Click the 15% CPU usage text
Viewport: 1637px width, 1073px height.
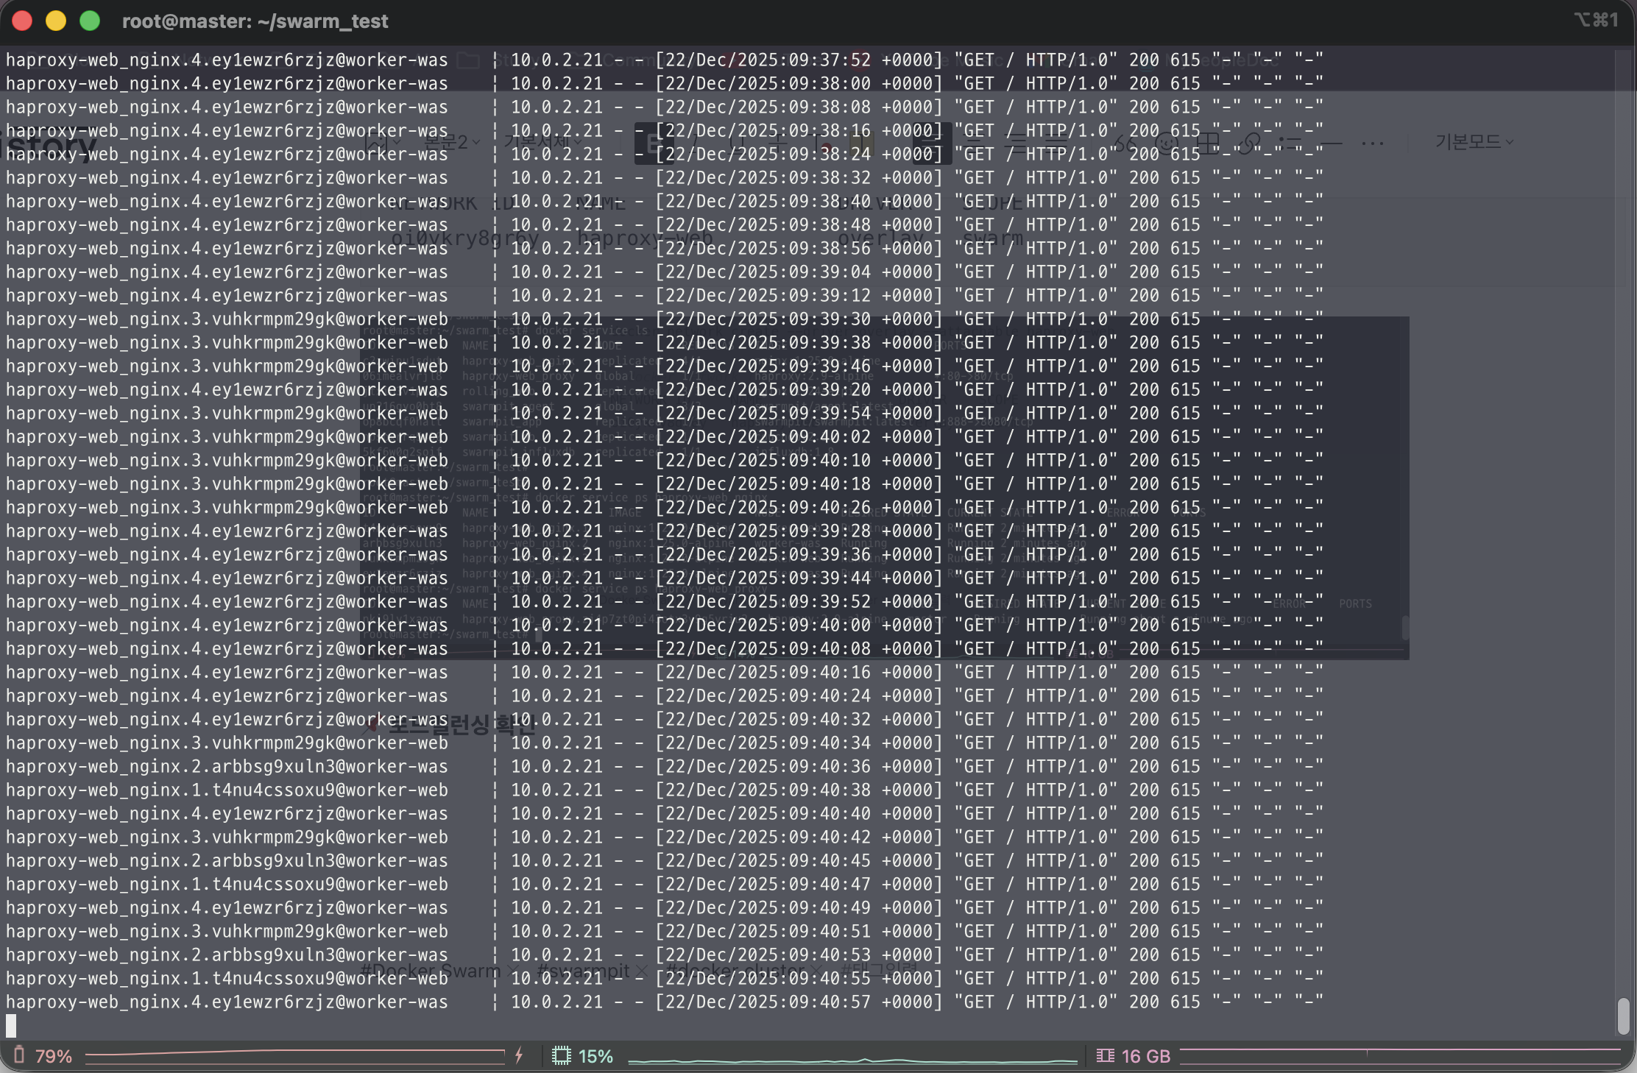coord(595,1056)
